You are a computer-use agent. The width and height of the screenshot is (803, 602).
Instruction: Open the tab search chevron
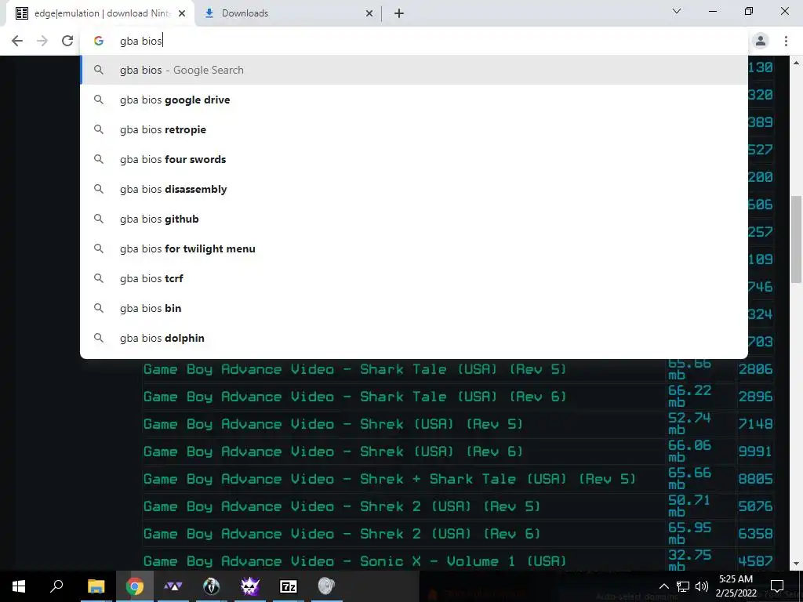[677, 11]
